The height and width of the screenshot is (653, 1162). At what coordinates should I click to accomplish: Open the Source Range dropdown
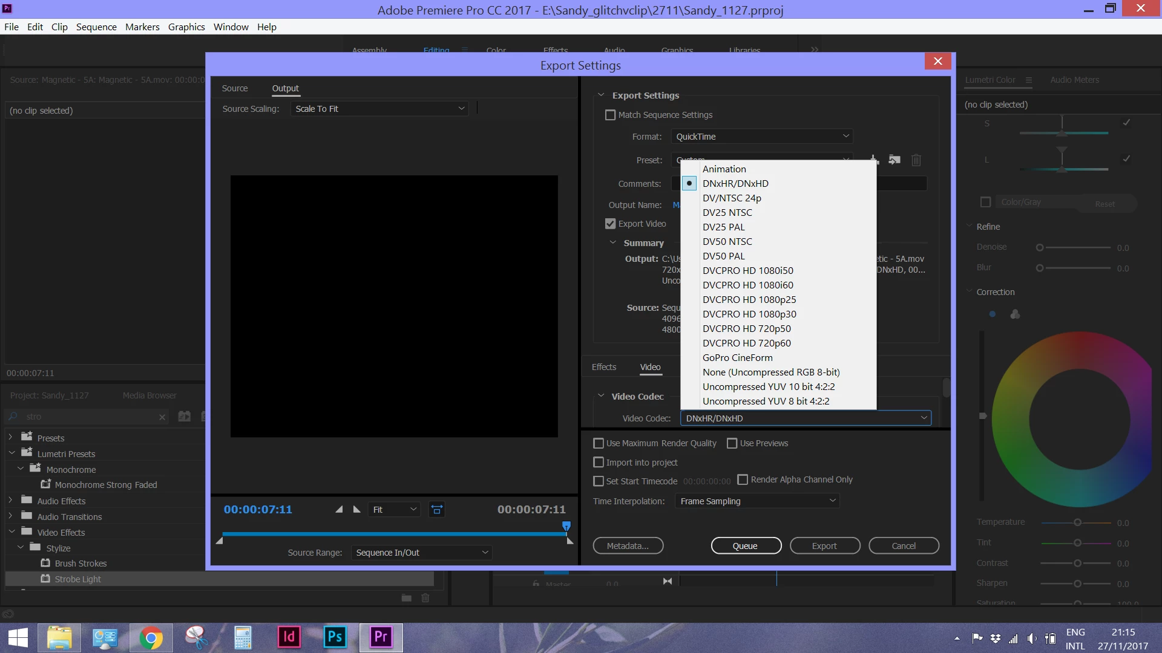click(x=421, y=553)
